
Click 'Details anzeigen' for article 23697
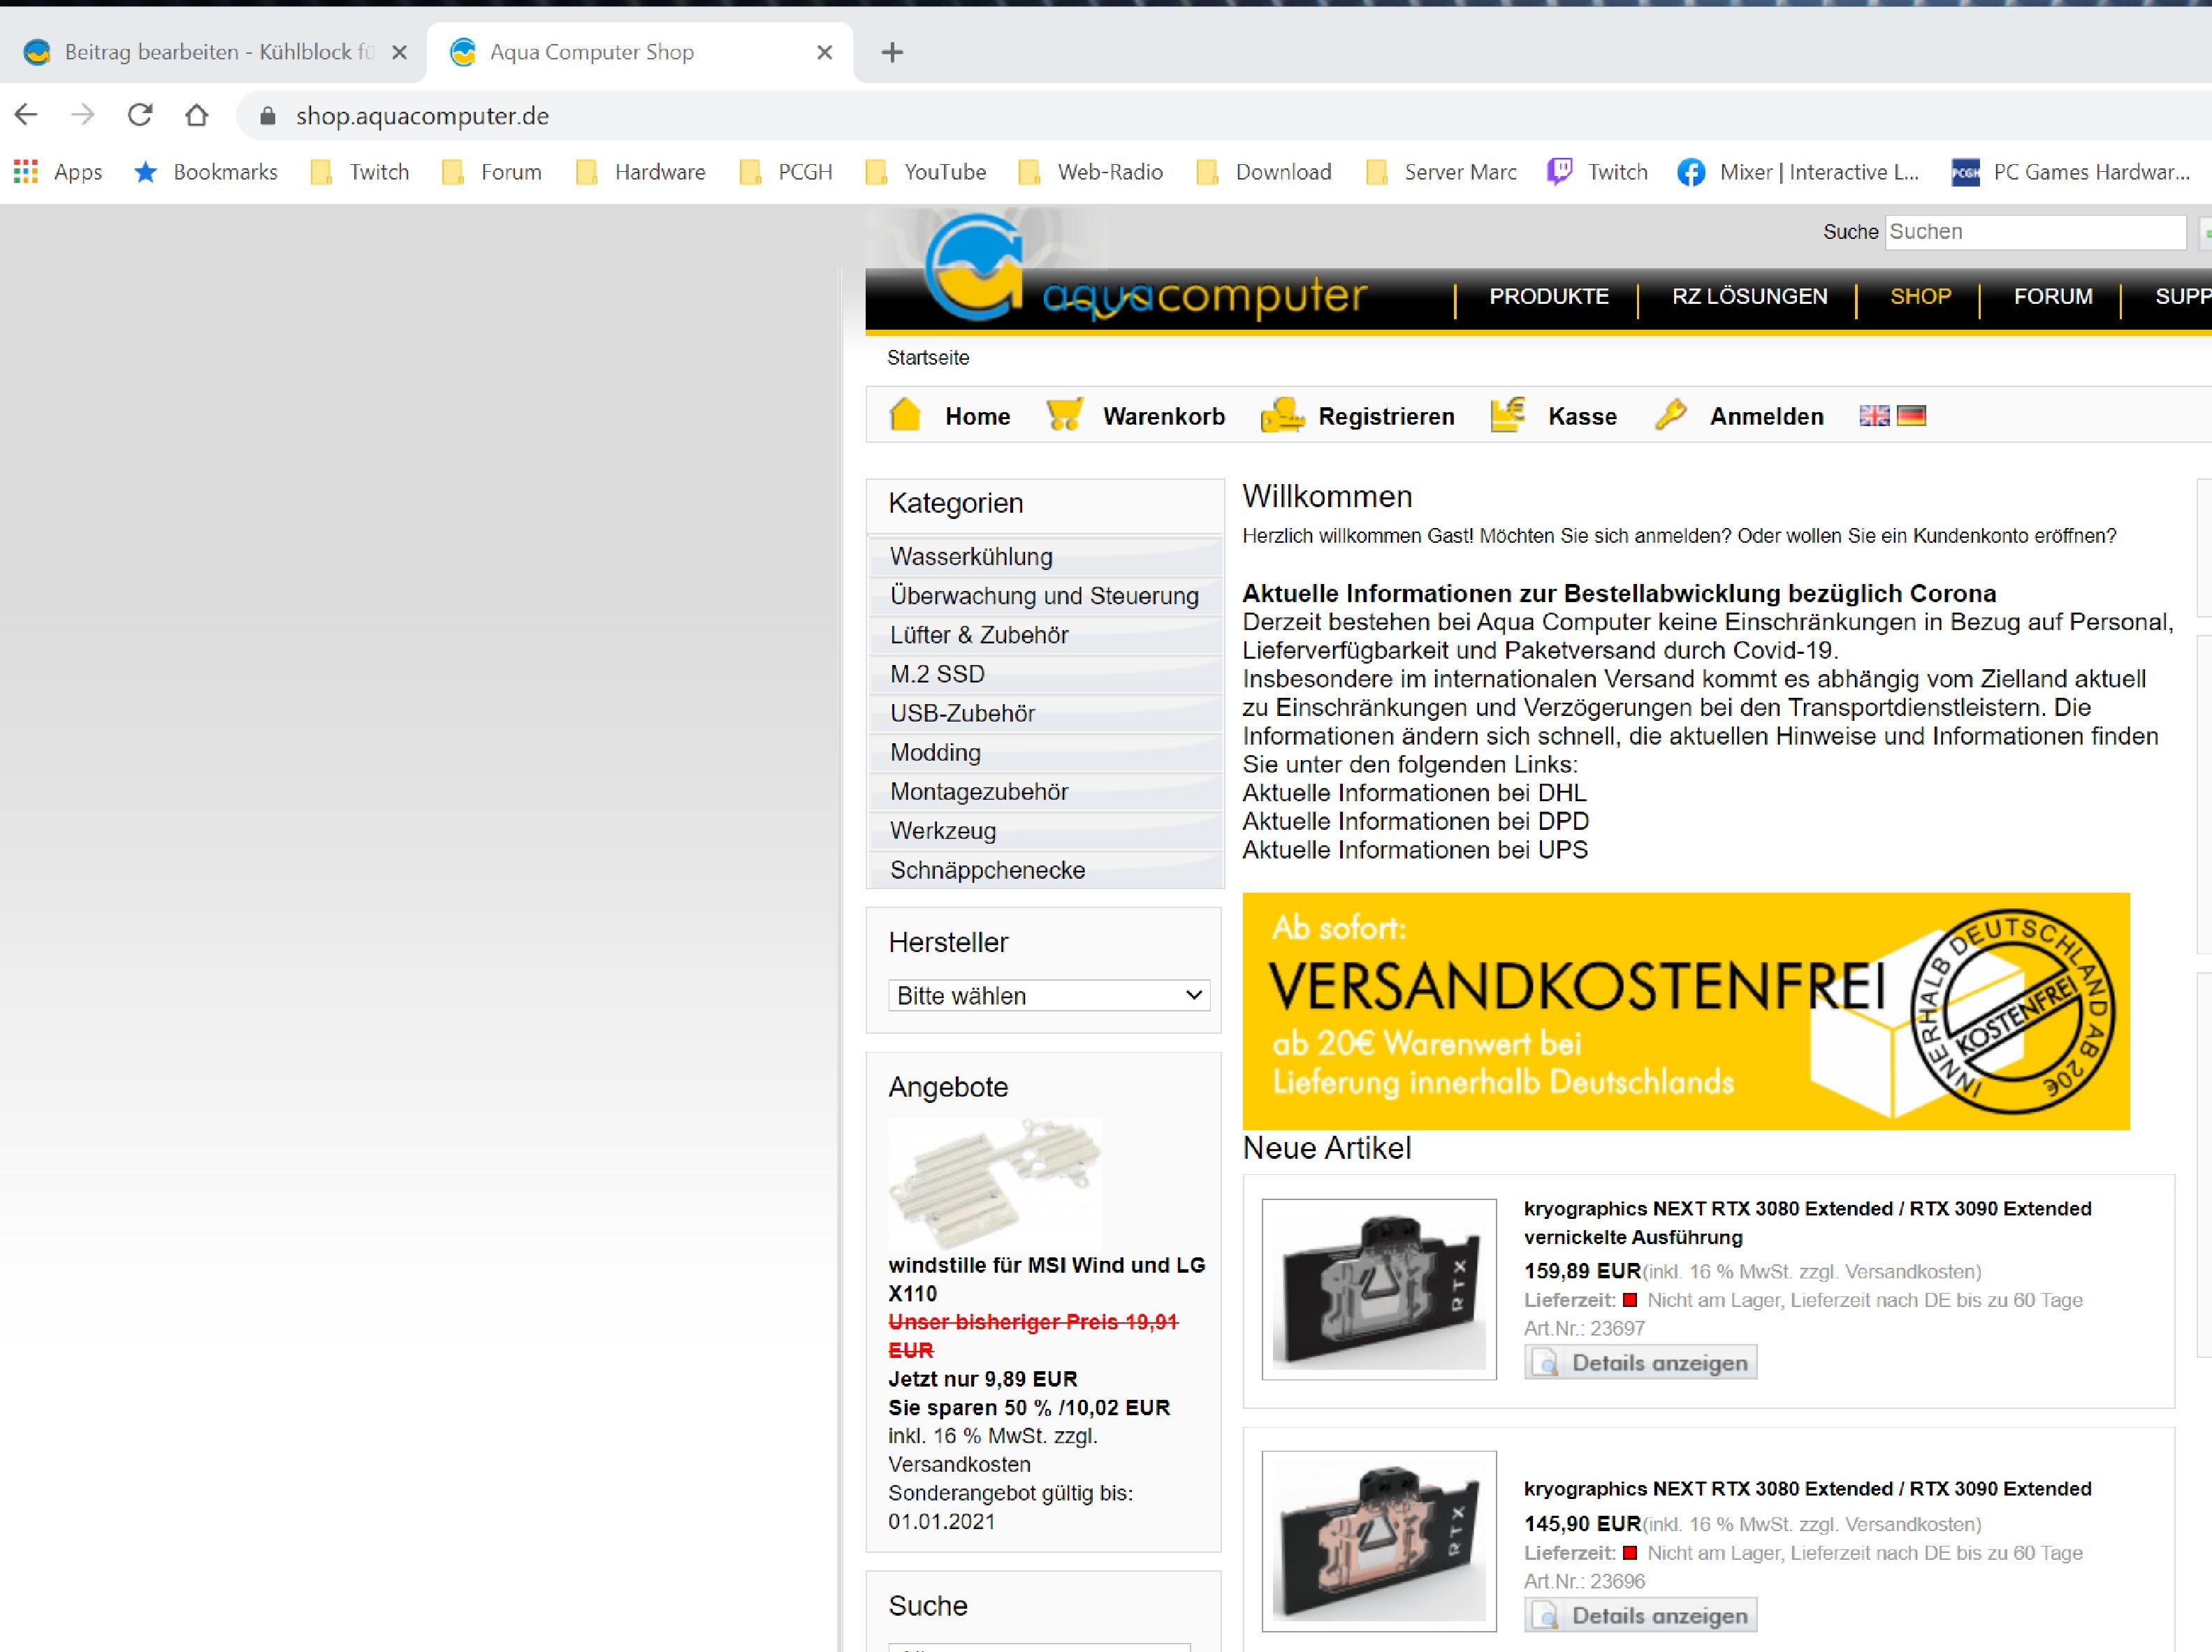click(x=1640, y=1362)
